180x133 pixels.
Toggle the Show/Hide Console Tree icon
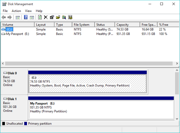pos(18,18)
